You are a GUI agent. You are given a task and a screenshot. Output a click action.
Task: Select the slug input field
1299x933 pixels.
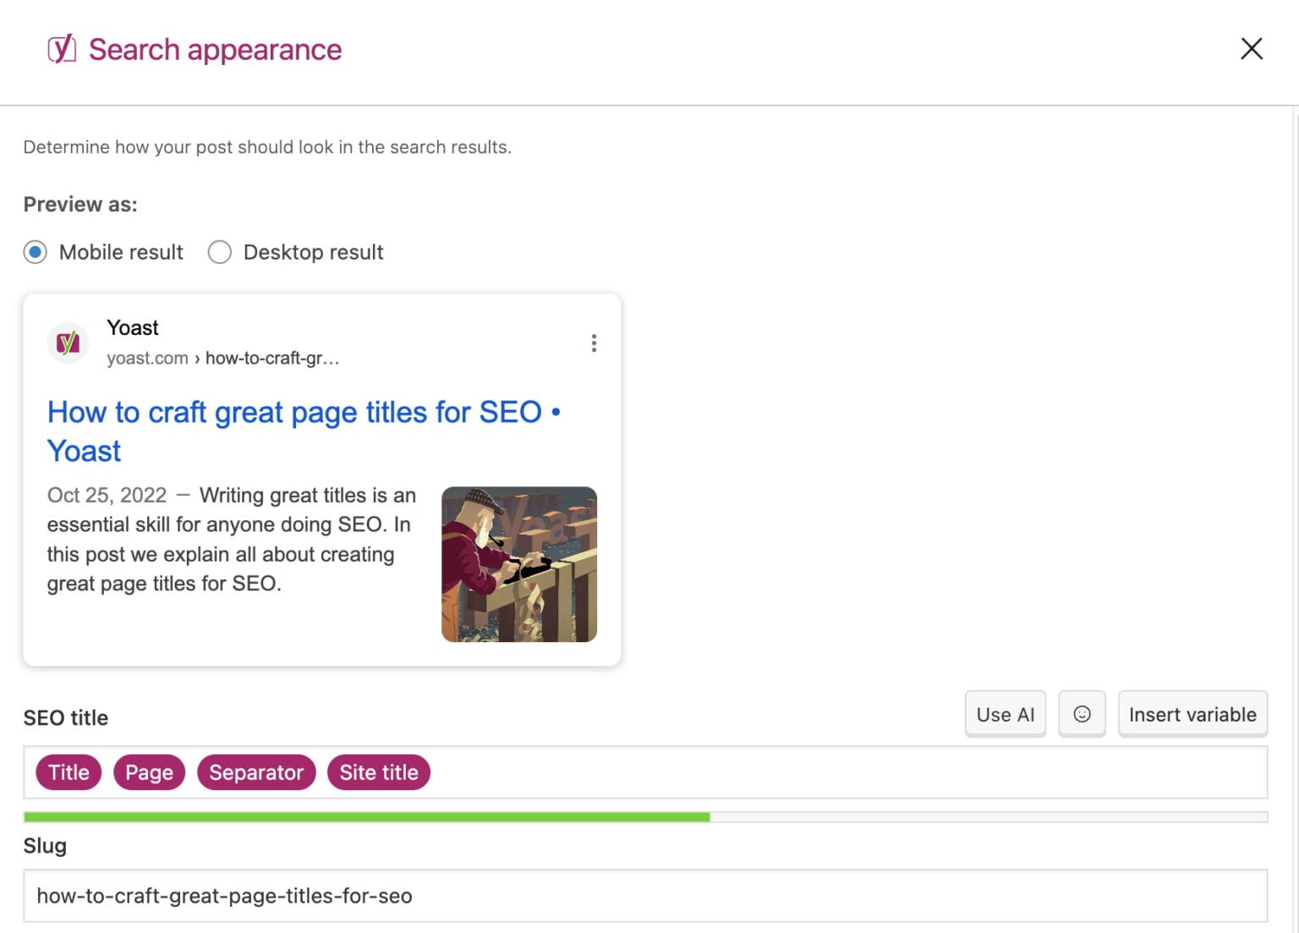click(x=338, y=895)
